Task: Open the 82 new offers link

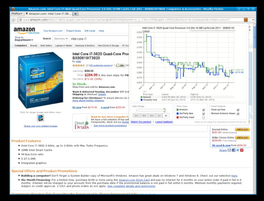Action: [x=77, y=108]
